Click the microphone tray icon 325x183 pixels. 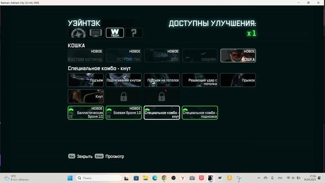[272, 178]
